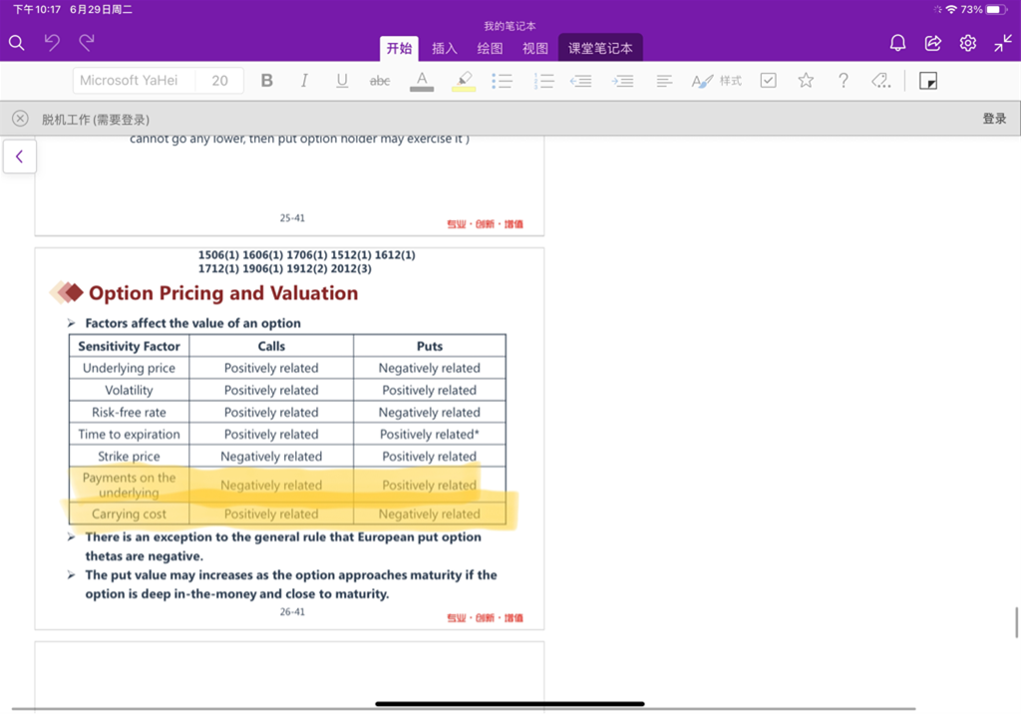Switch to the 插入 tab
The image size is (1021, 714).
444,48
